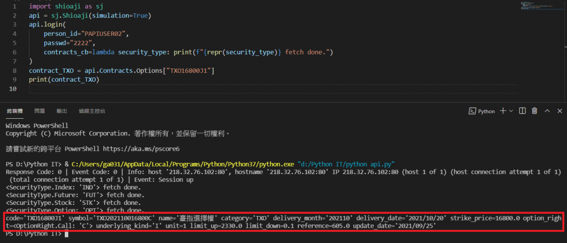Screen dimensions: 567x243
Task: Switch to the 終端機 tab
Action: (x=14, y=111)
